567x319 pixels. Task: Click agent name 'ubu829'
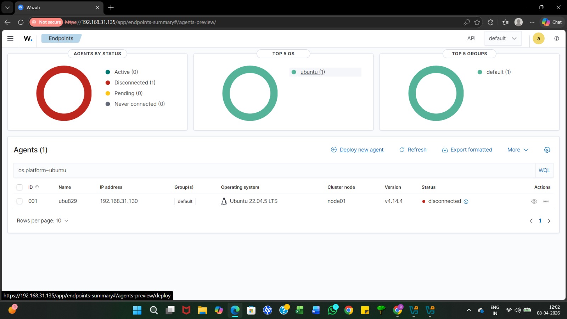(68, 201)
